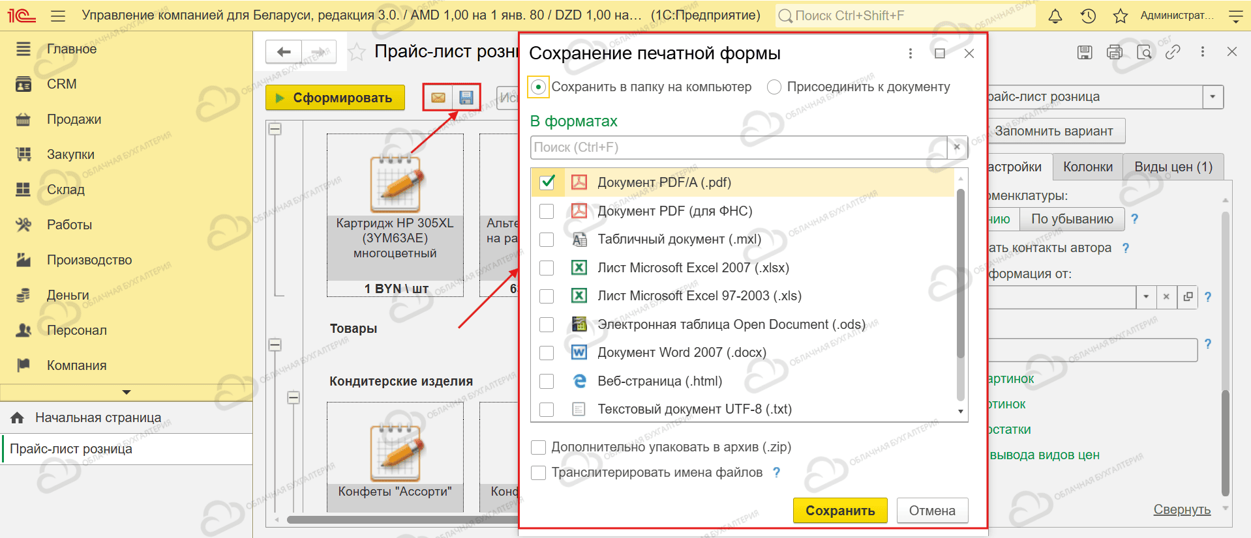Viewport: 1251px width, 538px height.
Task: Open the Информация от field dropdown arrow
Action: (1146, 297)
